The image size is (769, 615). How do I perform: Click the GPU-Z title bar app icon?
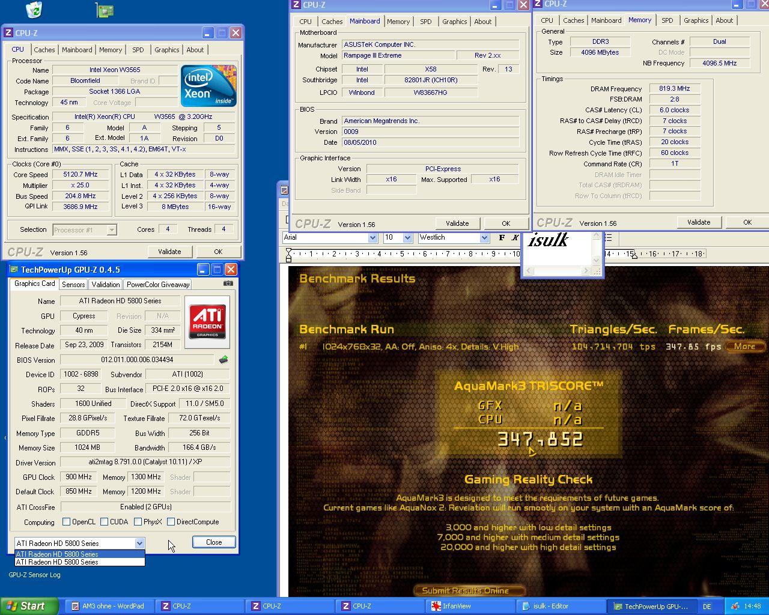(13, 270)
